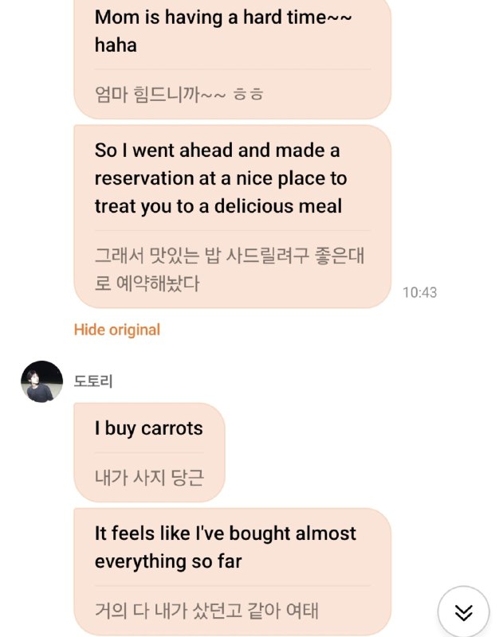Open 도토리's profile picture

[42, 381]
